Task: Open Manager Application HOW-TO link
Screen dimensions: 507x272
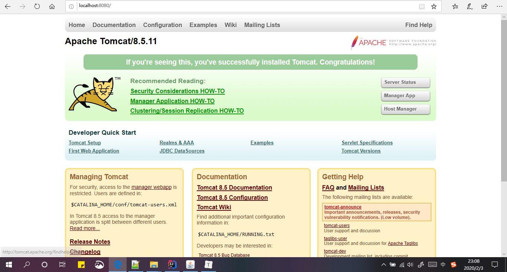Action: [x=172, y=101]
